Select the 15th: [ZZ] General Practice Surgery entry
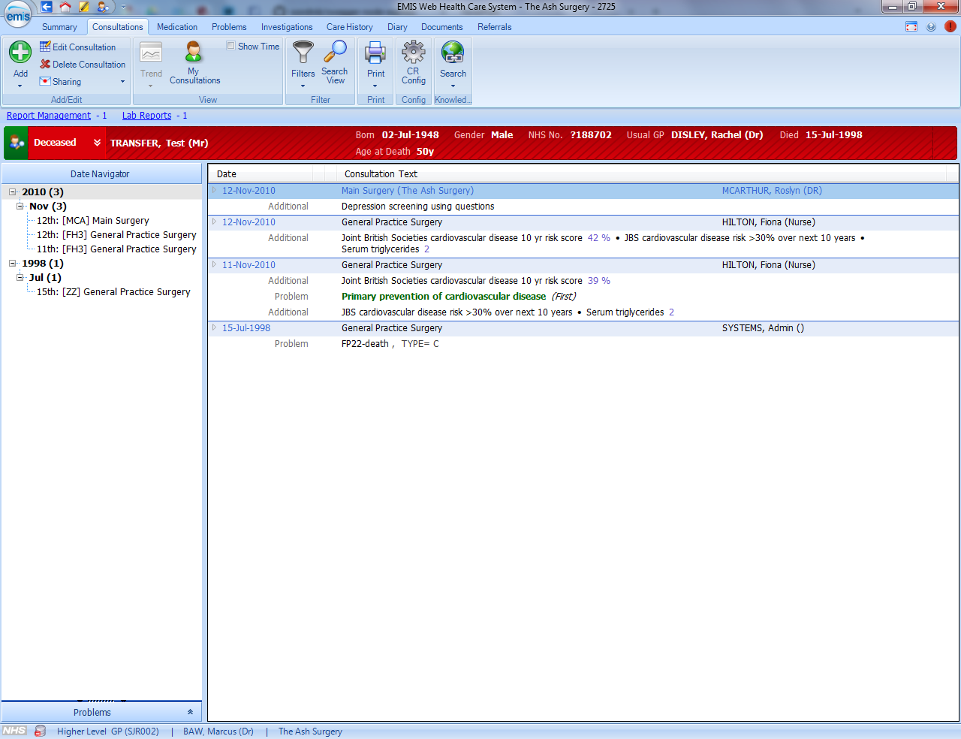Screen dimensions: 961x739 (114, 291)
